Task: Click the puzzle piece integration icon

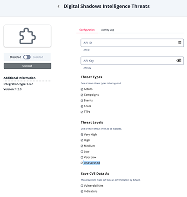Action: click(28, 36)
